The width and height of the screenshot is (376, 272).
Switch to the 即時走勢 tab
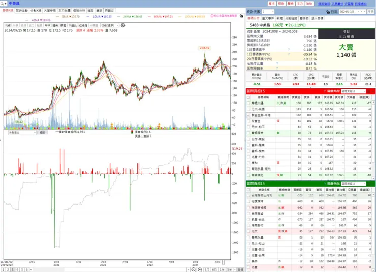click(x=22, y=11)
